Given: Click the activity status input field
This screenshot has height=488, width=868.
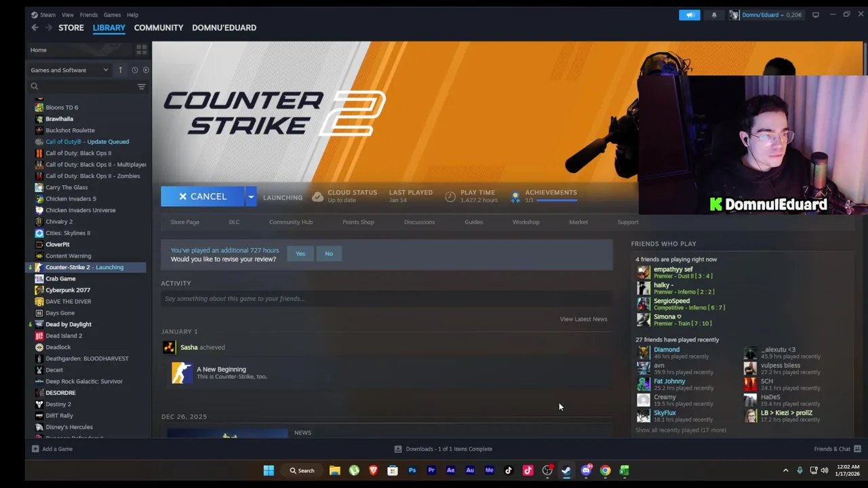Looking at the screenshot, I should tap(387, 298).
